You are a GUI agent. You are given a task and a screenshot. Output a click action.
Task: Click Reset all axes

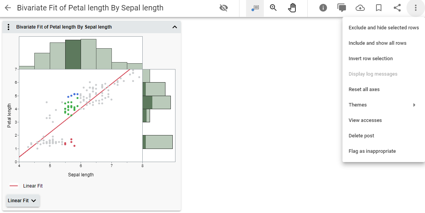coord(364,90)
